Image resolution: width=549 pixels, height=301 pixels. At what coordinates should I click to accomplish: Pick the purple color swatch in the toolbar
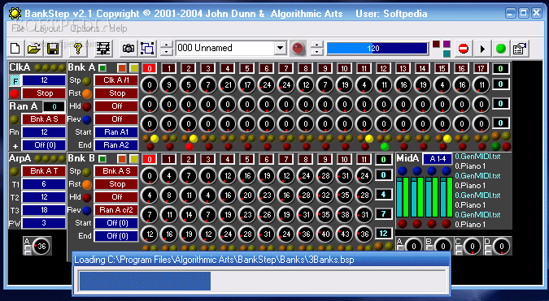pyautogui.click(x=447, y=44)
